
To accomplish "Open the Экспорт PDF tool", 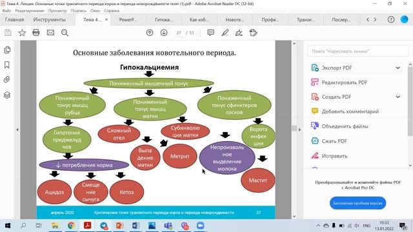I will 337,68.
